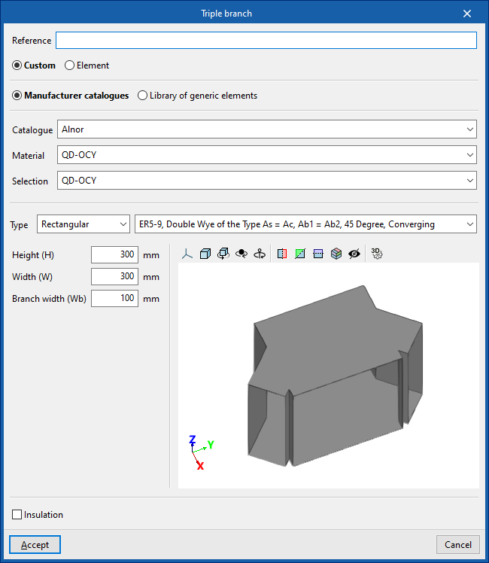Viewport: 489px width, 563px height.
Task: Click the Reference input field
Action: [x=266, y=40]
